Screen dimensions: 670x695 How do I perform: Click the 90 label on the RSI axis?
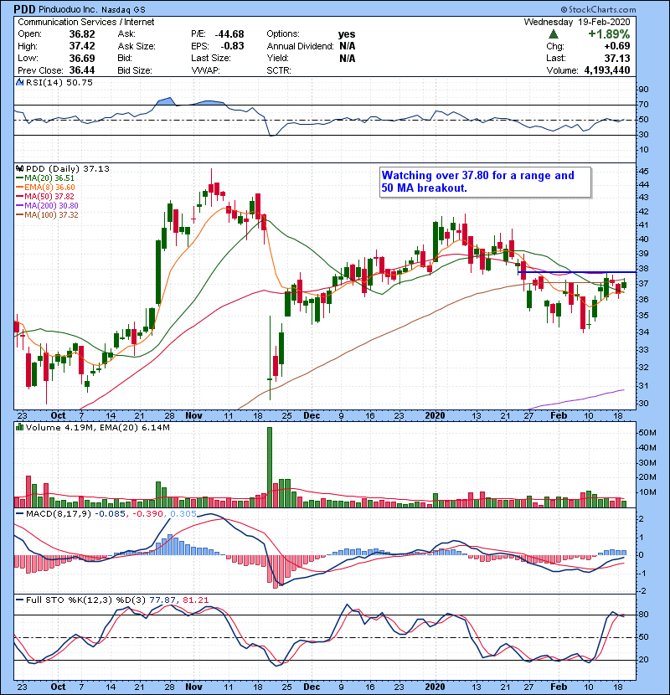pyautogui.click(x=643, y=90)
